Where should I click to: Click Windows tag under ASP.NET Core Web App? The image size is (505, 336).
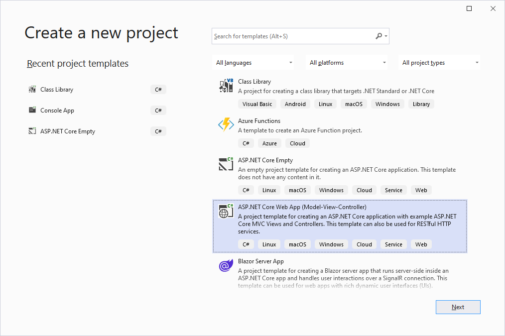click(331, 244)
